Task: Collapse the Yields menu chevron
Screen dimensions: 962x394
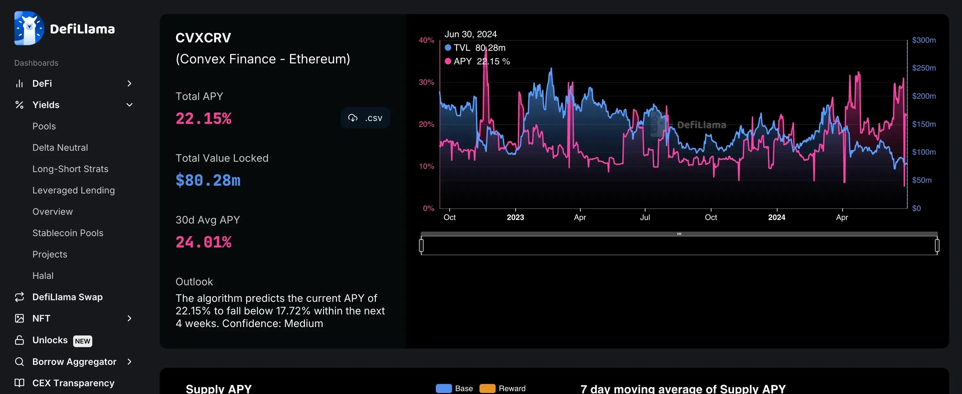Action: coord(129,105)
